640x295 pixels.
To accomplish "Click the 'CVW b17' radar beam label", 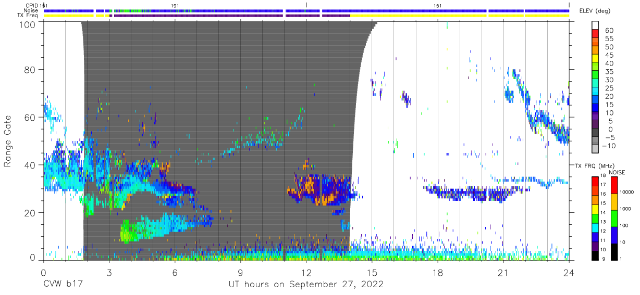I will 62,284.
